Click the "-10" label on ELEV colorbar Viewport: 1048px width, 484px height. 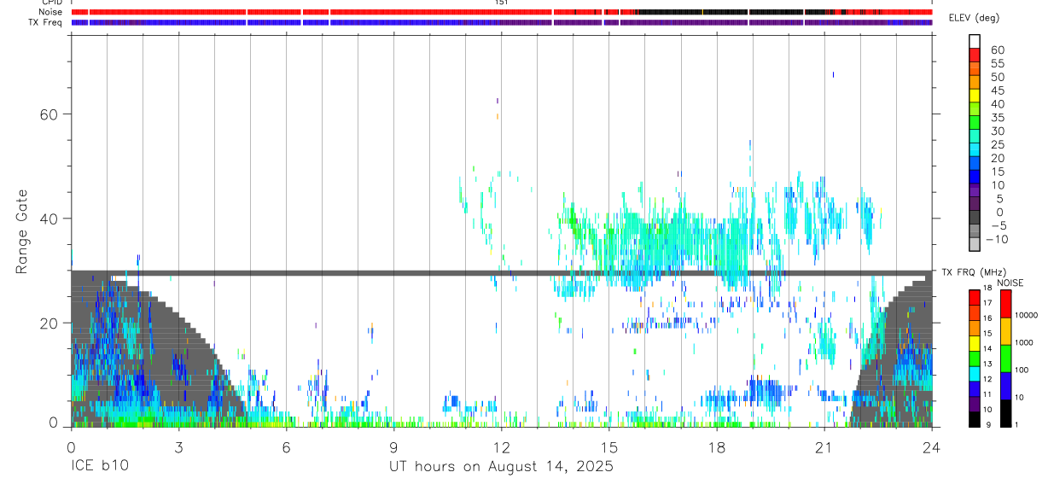click(x=996, y=239)
